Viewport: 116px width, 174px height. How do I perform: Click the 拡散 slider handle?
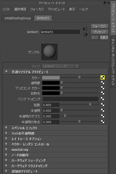click(x=90, y=105)
